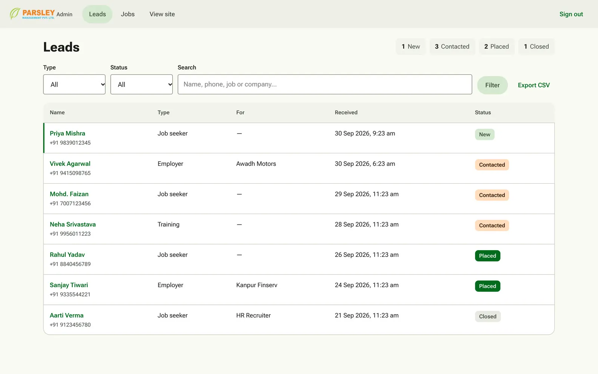Open Rahul Yadav's lead record
This screenshot has height=374, width=598.
coord(67,255)
